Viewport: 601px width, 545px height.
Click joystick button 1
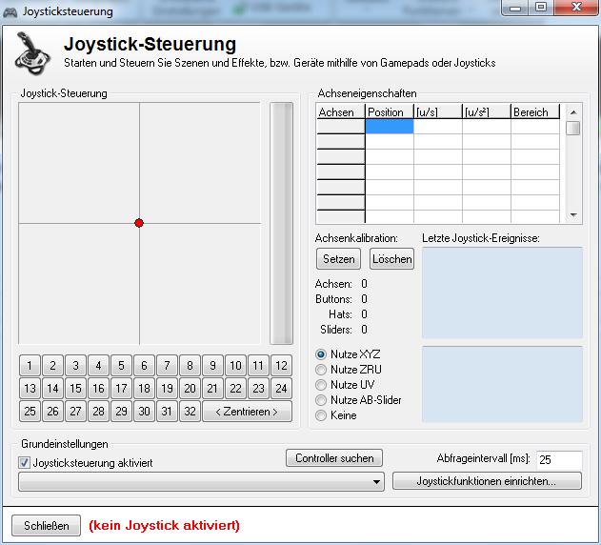click(x=30, y=366)
